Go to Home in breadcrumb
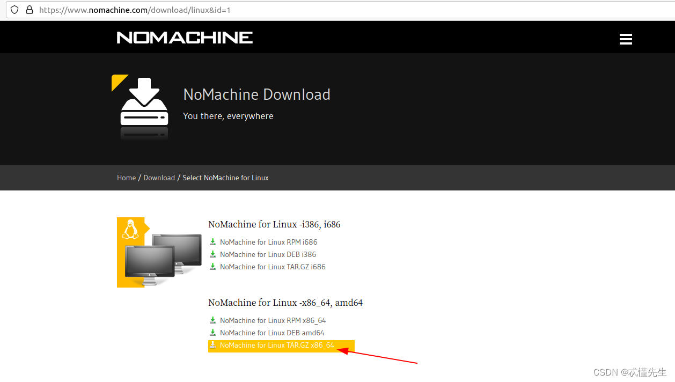Image resolution: width=675 pixels, height=382 pixels. tap(126, 178)
